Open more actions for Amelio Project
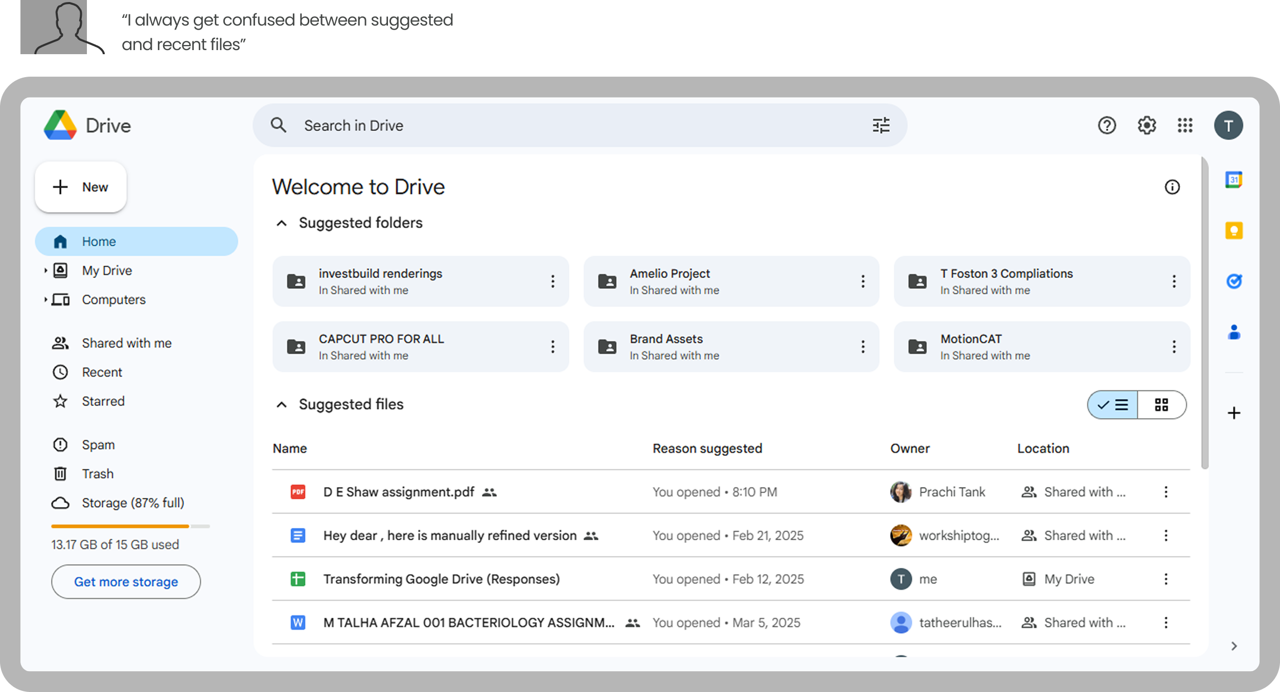 tap(863, 281)
